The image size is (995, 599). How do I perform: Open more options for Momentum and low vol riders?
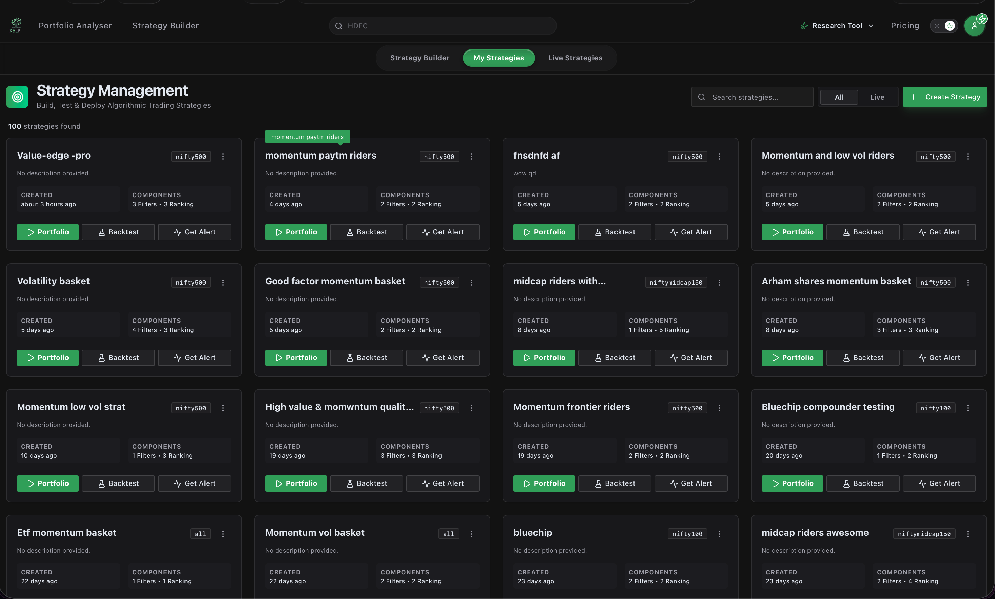pos(968,157)
